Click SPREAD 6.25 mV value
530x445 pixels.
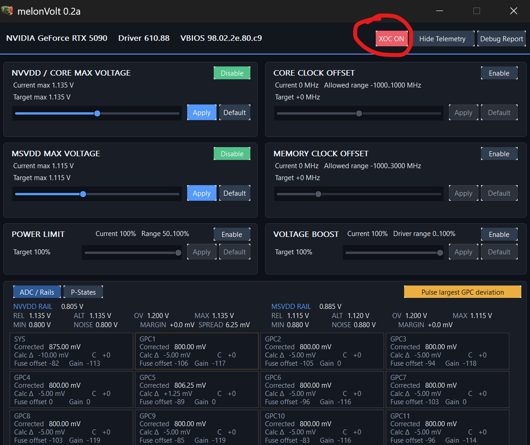(224, 325)
